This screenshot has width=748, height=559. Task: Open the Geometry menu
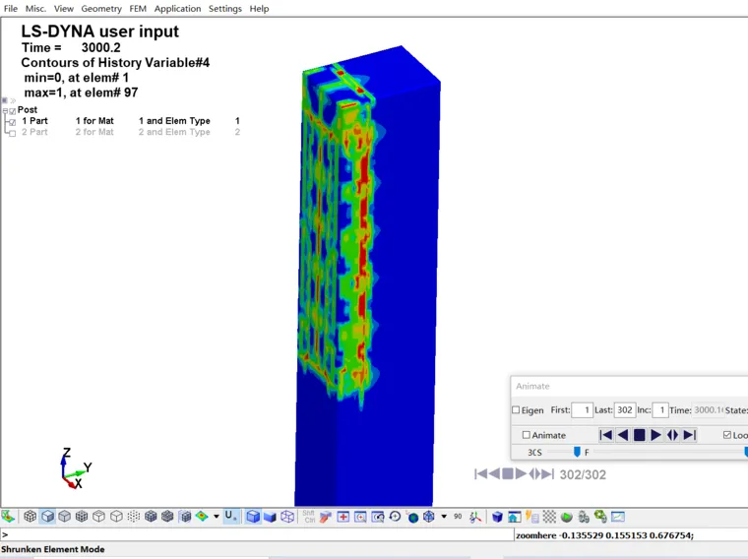point(101,9)
